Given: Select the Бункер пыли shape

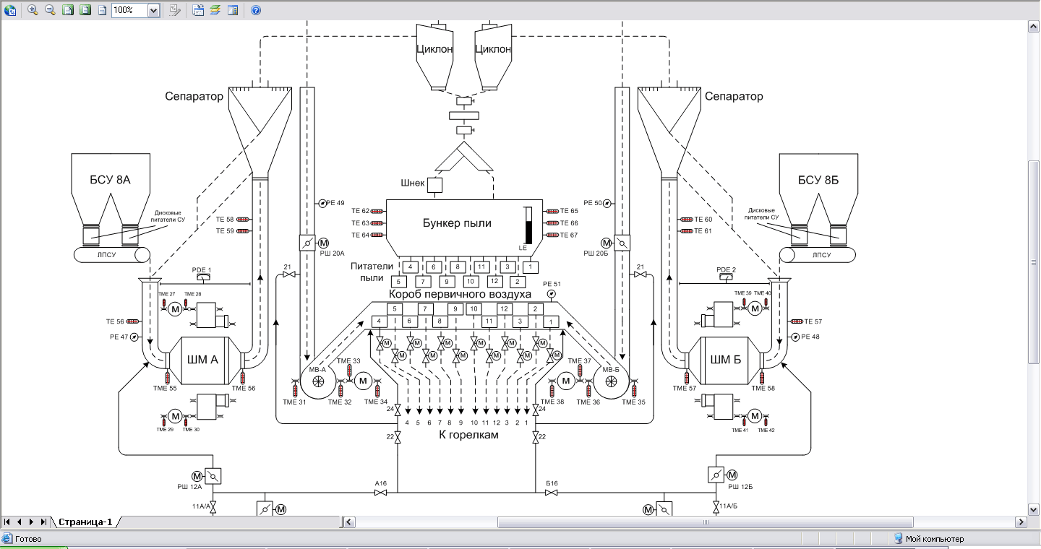Looking at the screenshot, I should coord(464,227).
